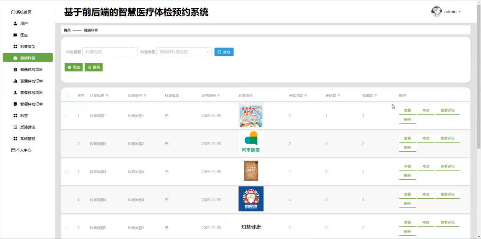481x239 pixels.
Task: Sort by 收藏数 column arrows
Action: [x=376, y=95]
